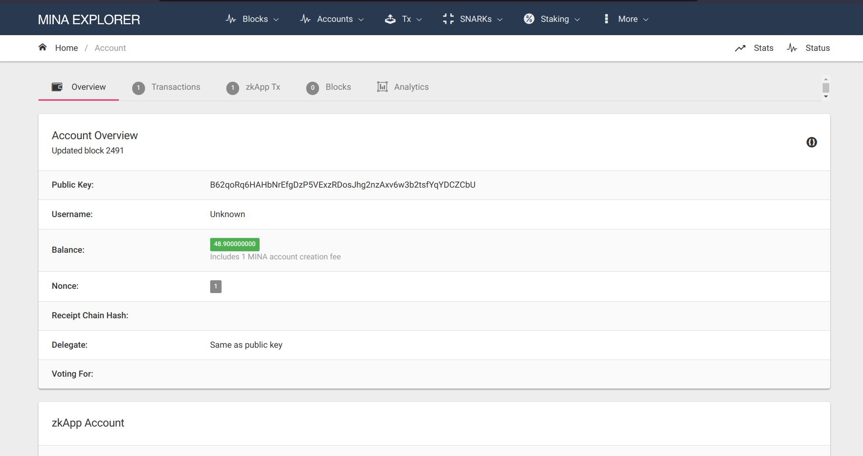Click the Staking percent icon
863x456 pixels.
tap(529, 19)
